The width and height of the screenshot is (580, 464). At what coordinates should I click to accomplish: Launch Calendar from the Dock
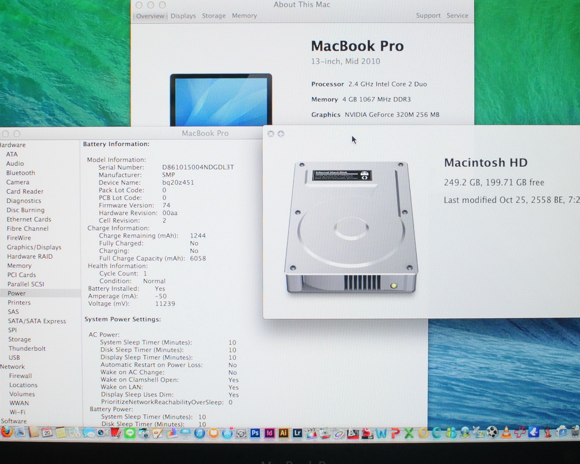tap(47, 432)
